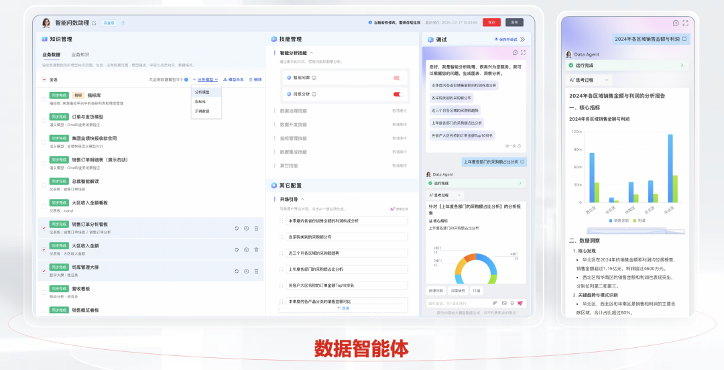Uncheck the 销售订单分析看板 checkbox

pos(44,229)
